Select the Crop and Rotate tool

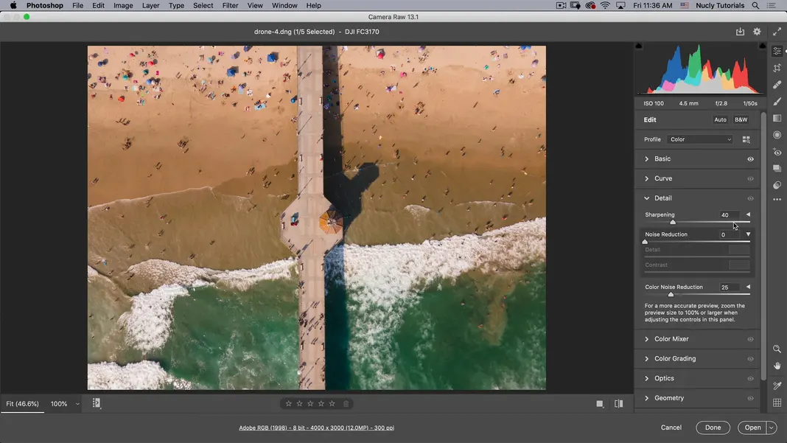click(x=777, y=68)
